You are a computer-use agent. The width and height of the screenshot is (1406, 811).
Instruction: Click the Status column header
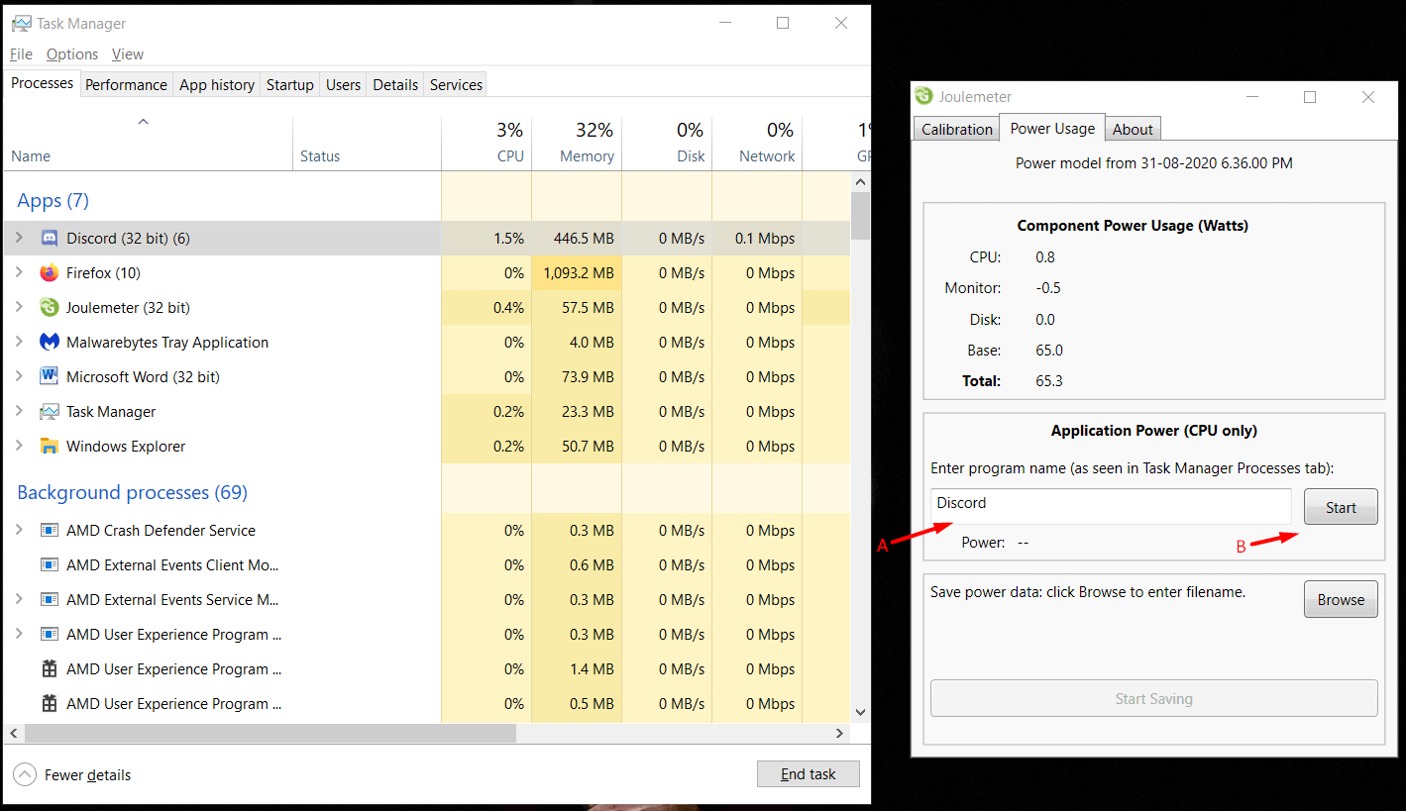point(367,143)
